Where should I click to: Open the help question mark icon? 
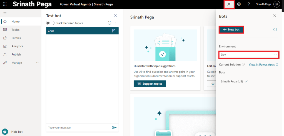249,4
